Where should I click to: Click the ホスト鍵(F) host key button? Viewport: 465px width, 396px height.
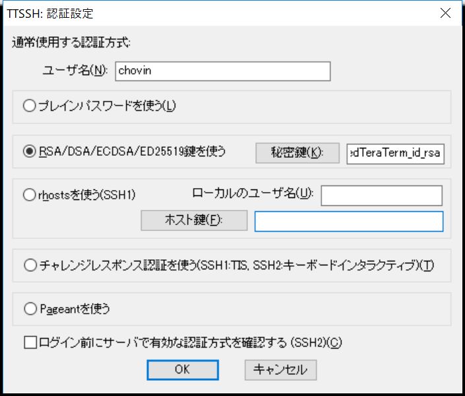point(194,220)
